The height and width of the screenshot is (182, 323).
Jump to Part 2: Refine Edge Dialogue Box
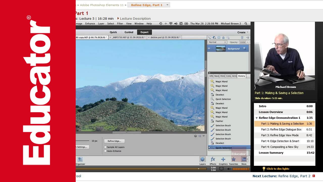285,129
